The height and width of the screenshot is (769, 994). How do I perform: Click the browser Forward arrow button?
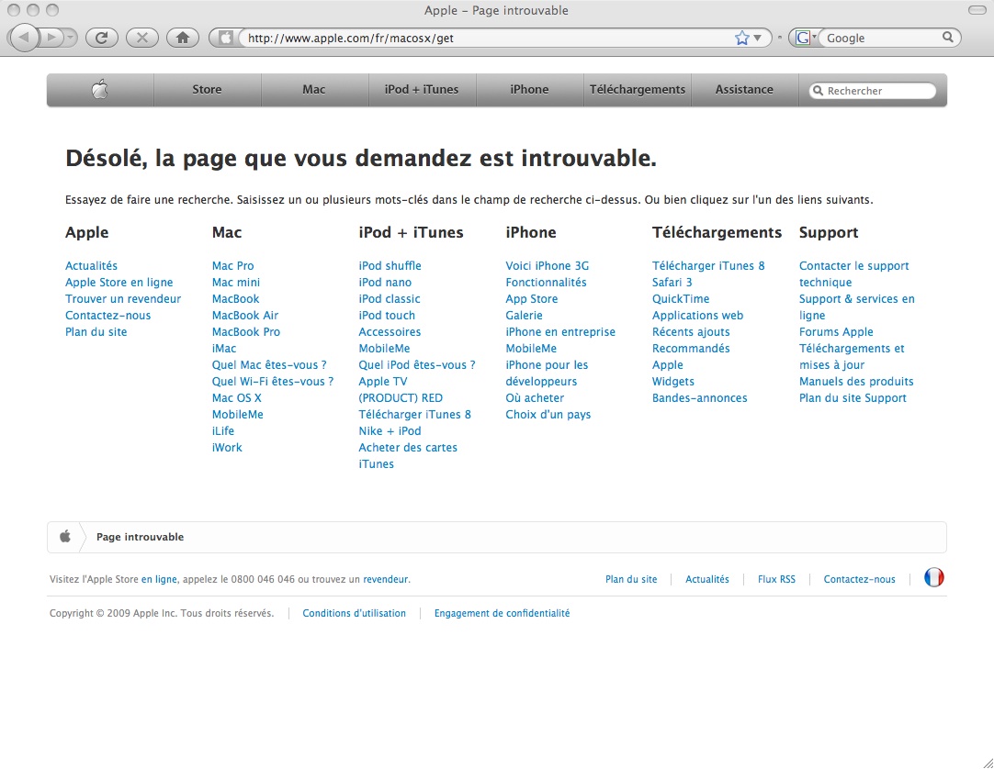[x=51, y=38]
